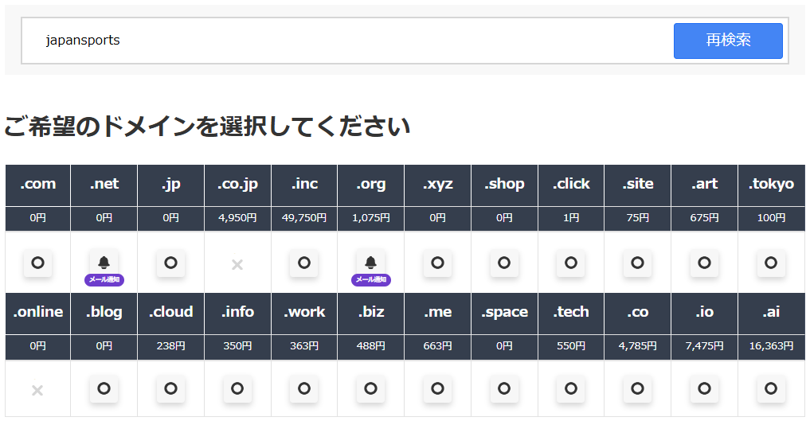
Task: Choose the .inc domain circle option
Action: coord(303,263)
